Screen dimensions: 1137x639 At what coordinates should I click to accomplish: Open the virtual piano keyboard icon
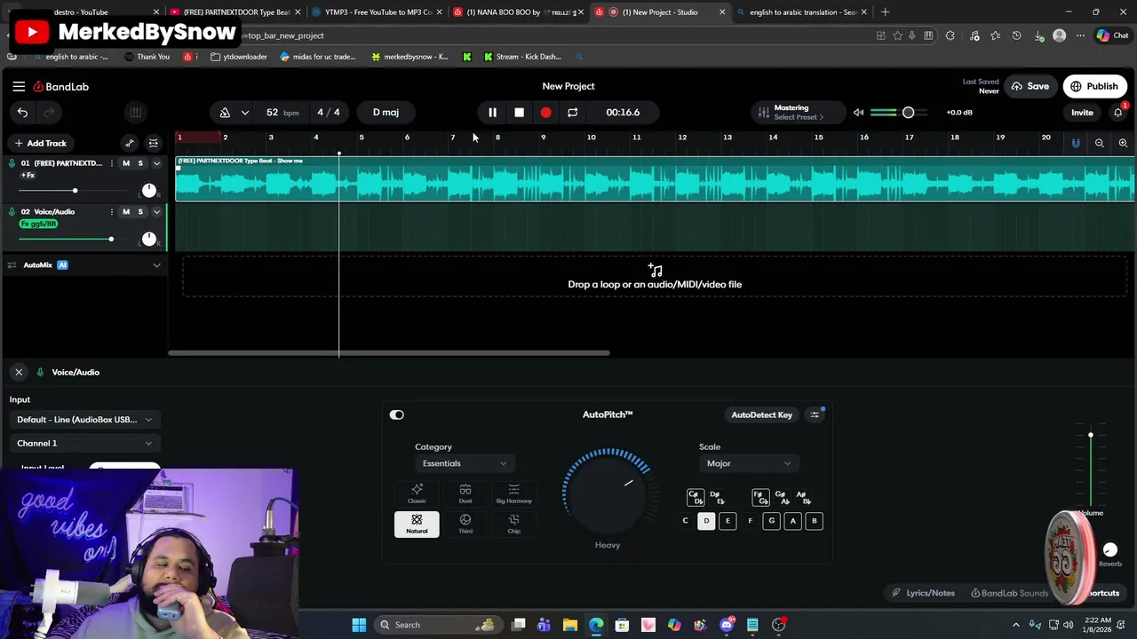tap(135, 112)
